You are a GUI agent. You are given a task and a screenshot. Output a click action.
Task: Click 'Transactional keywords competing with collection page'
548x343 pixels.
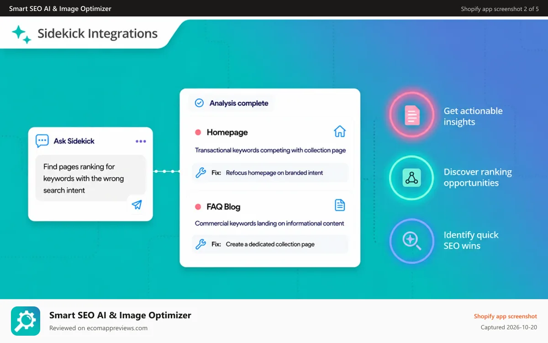pos(270,150)
